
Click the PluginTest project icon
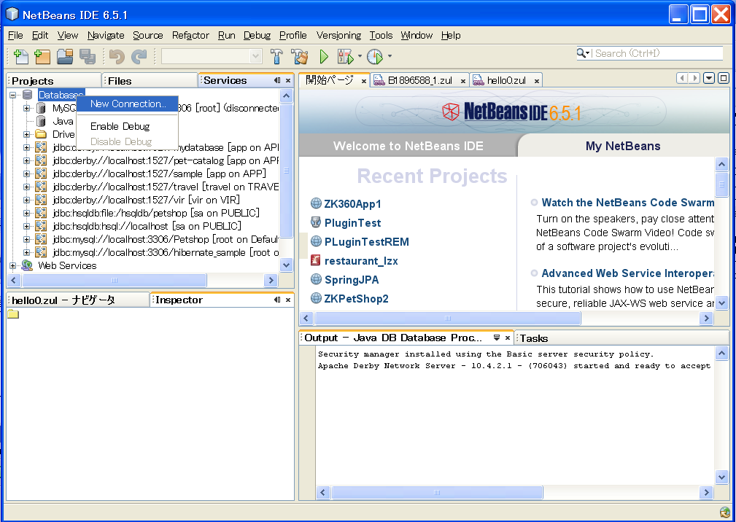tap(316, 222)
